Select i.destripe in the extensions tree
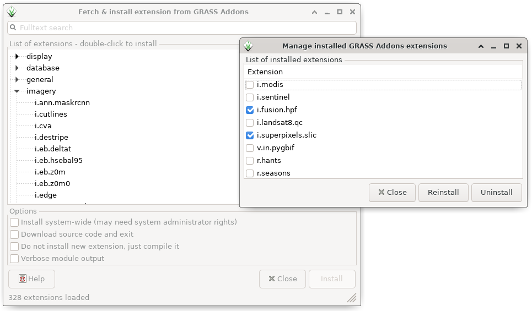This screenshot has width=532, height=311. pos(51,137)
